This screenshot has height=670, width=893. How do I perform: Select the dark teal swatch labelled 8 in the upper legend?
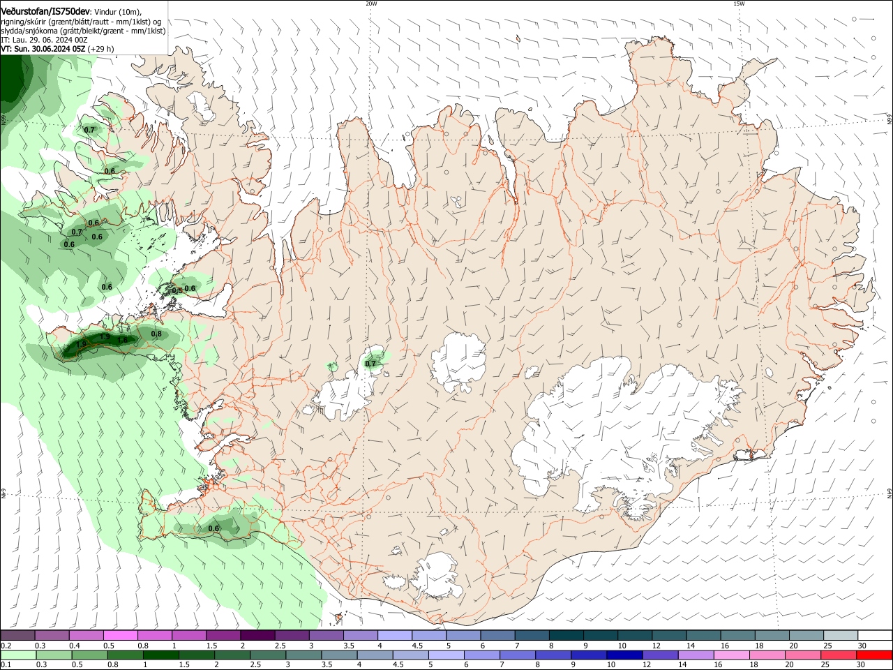(566, 635)
